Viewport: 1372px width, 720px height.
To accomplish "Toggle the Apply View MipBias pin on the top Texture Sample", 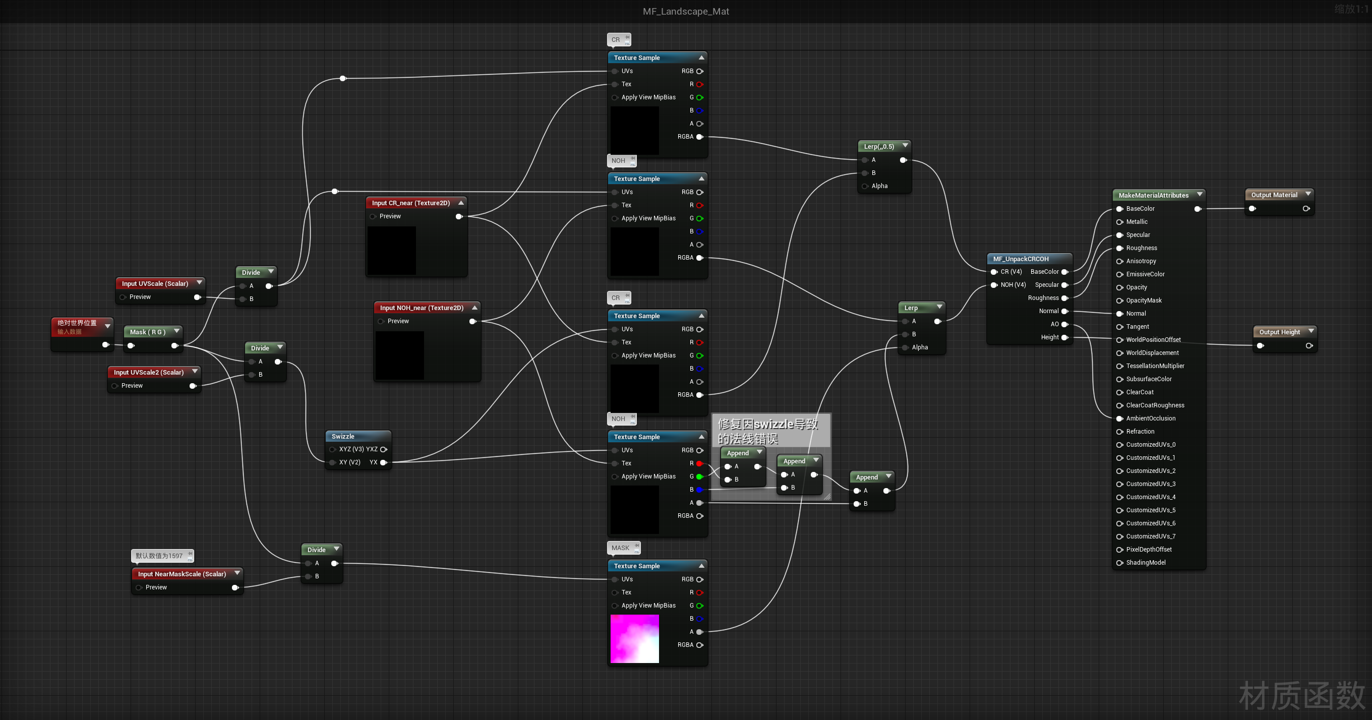I will [615, 97].
